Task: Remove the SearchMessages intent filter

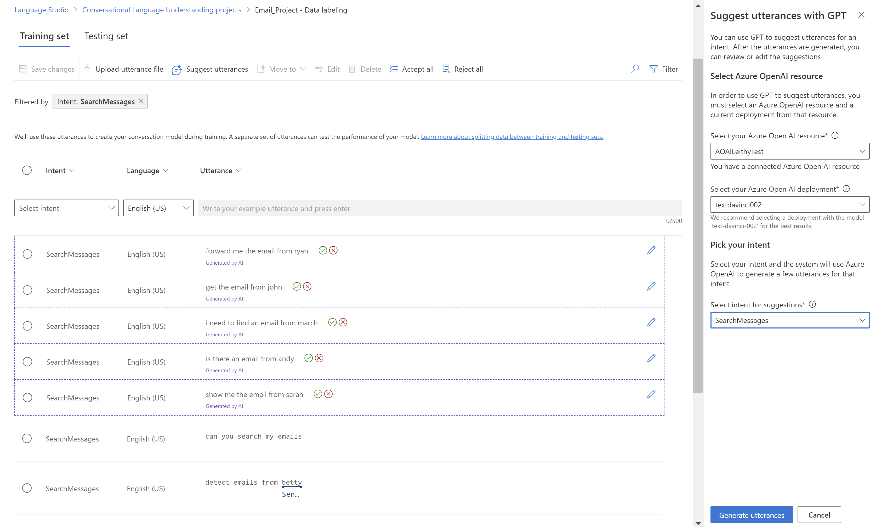Action: (141, 101)
